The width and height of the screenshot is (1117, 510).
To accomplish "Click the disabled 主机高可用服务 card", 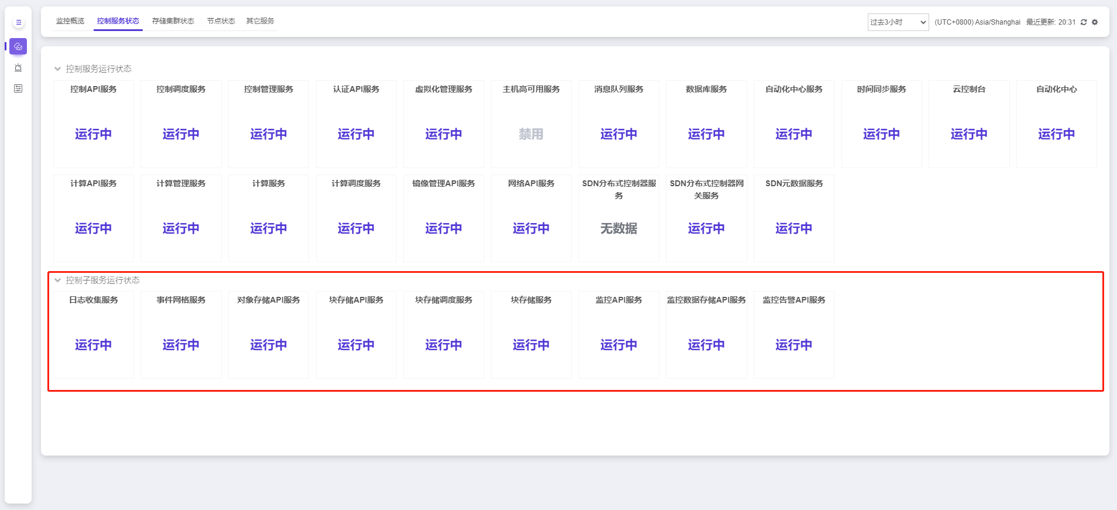I will click(x=531, y=124).
